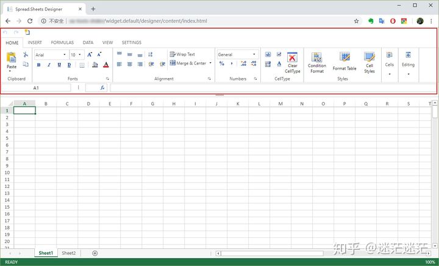Apply percent style format
This screenshot has width=439, height=266.
point(222,63)
